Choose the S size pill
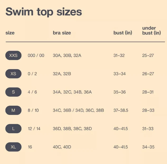 pos(13,92)
